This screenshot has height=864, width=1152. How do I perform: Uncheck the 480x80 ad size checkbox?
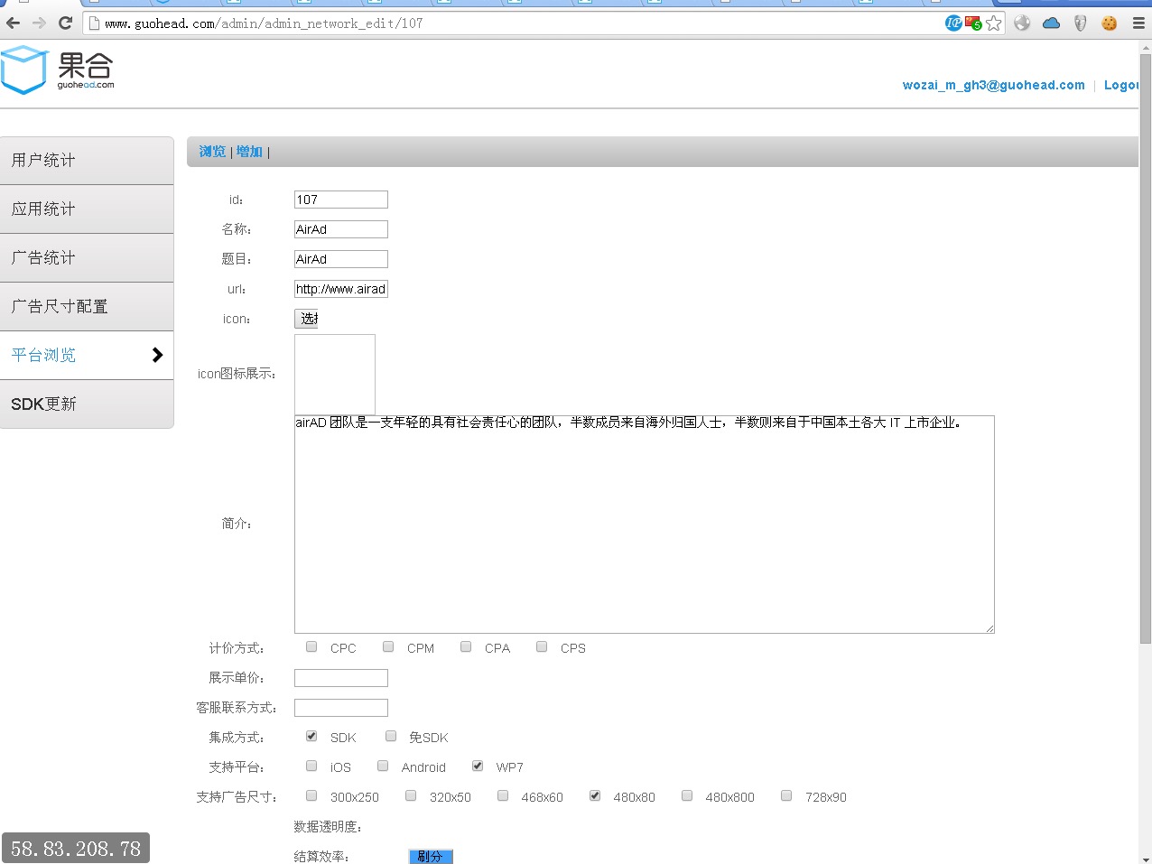pos(595,795)
